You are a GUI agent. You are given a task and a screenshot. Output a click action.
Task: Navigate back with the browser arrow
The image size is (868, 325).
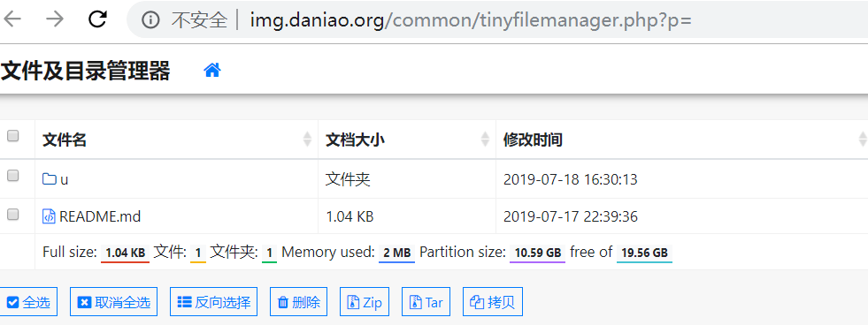click(x=12, y=19)
